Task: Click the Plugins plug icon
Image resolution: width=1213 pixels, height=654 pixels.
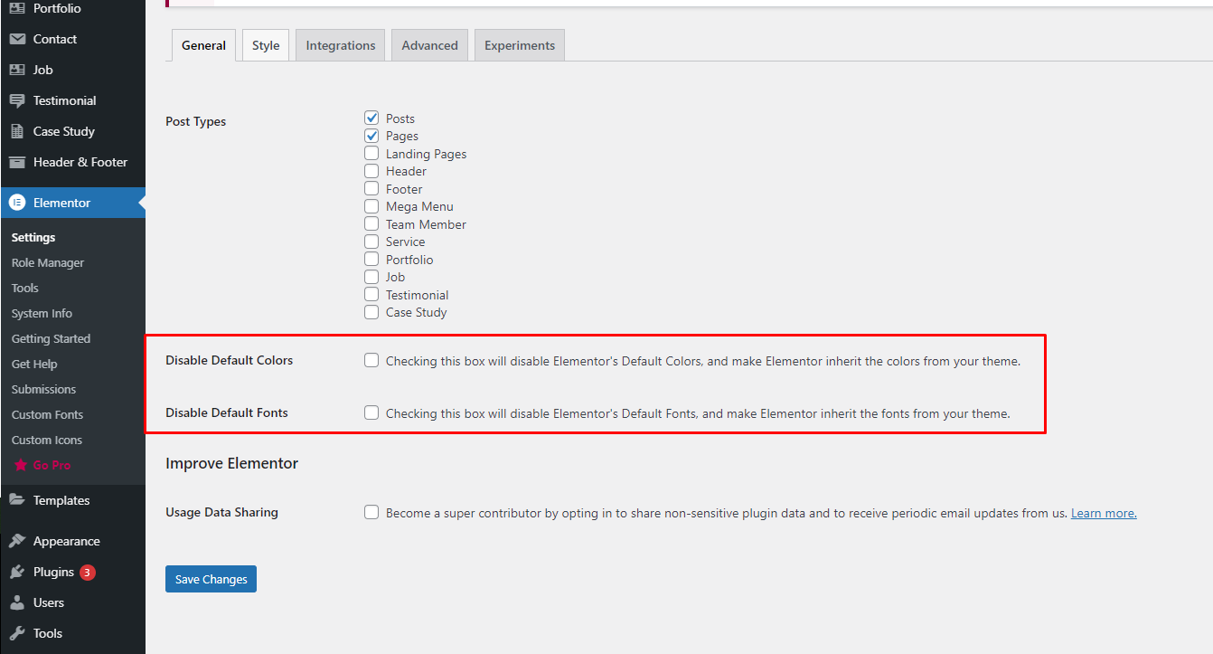Action: tap(17, 572)
